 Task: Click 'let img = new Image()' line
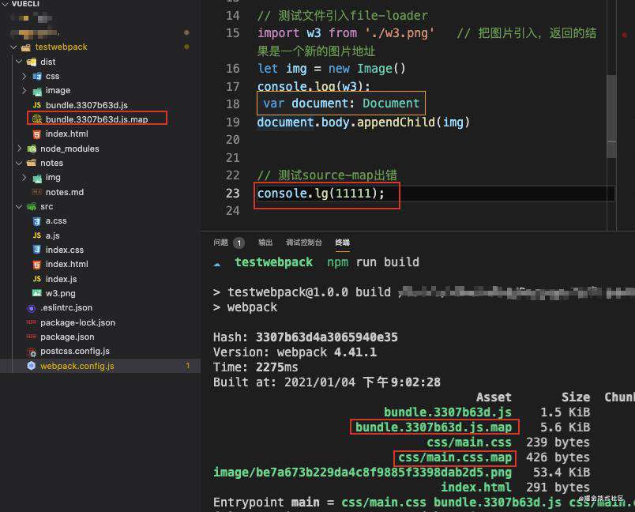click(331, 69)
